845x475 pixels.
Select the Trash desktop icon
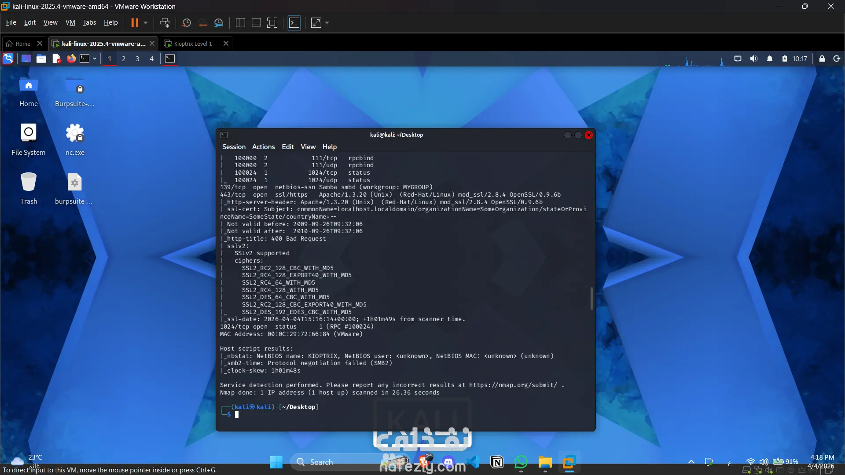(29, 188)
